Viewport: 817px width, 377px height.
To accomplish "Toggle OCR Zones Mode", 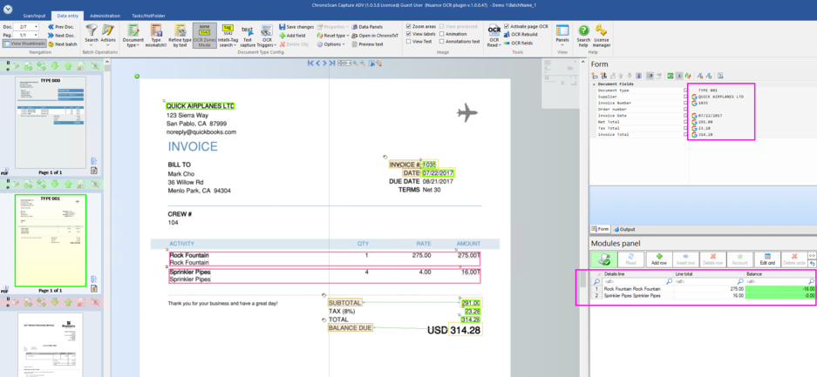I will (205, 35).
